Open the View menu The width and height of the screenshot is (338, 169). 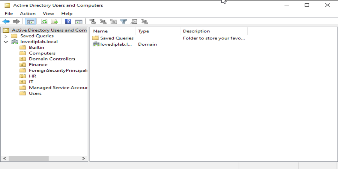[x=48, y=13]
